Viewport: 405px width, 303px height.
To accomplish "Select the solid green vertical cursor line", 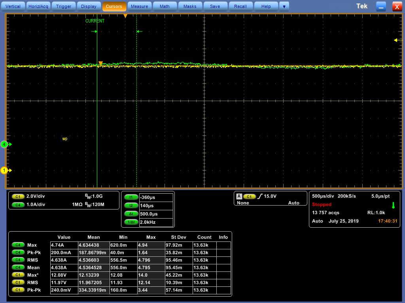I will pyautogui.click(x=97, y=118).
